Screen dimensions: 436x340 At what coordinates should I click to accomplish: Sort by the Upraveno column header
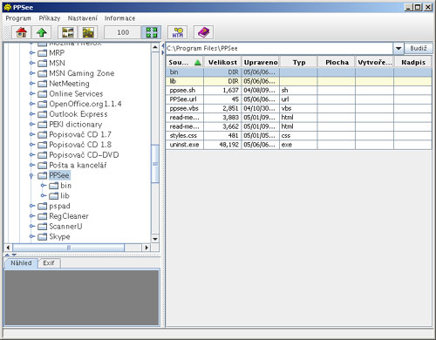click(x=261, y=62)
